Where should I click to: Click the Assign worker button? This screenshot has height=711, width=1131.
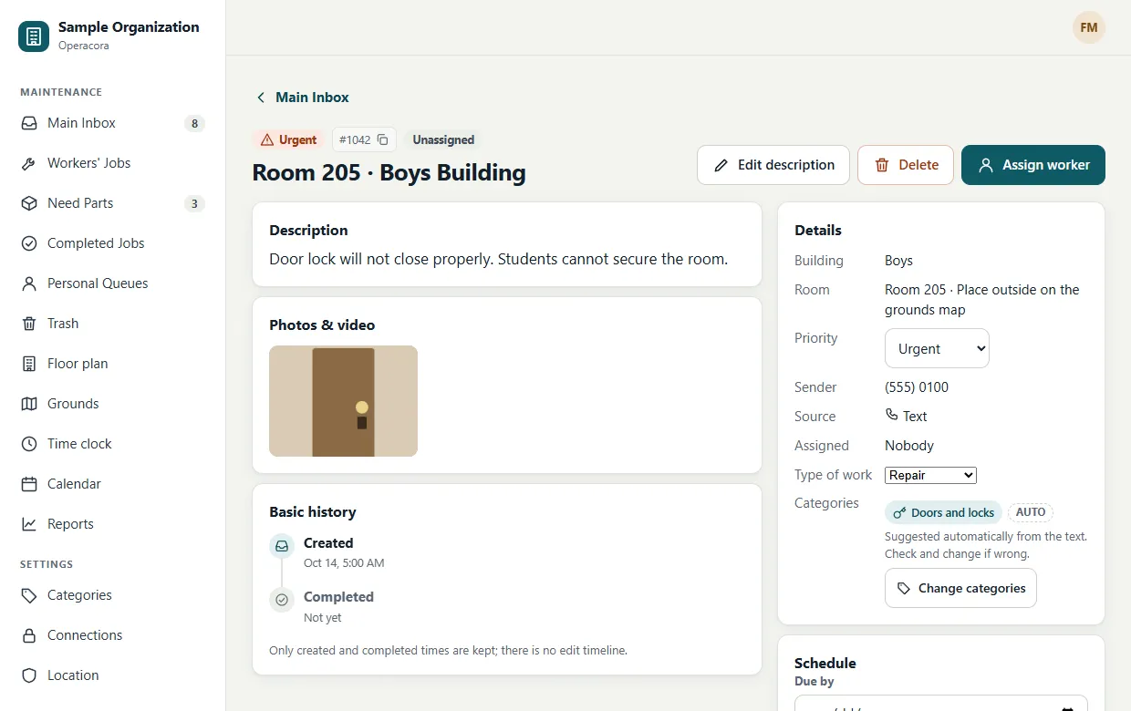1033,165
